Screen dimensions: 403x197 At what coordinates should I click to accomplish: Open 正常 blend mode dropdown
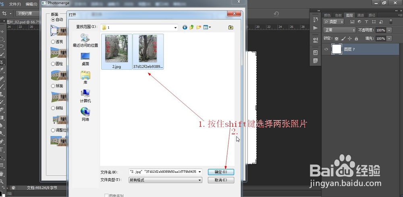[x=339, y=30]
